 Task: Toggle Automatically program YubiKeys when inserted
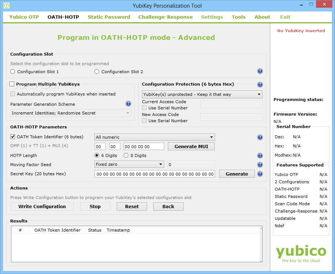coord(12,94)
